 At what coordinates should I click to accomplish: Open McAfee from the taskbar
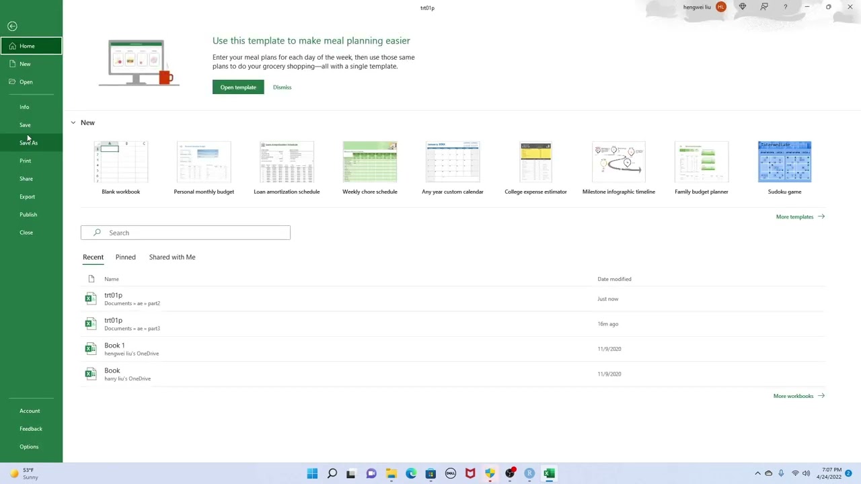[470, 473]
